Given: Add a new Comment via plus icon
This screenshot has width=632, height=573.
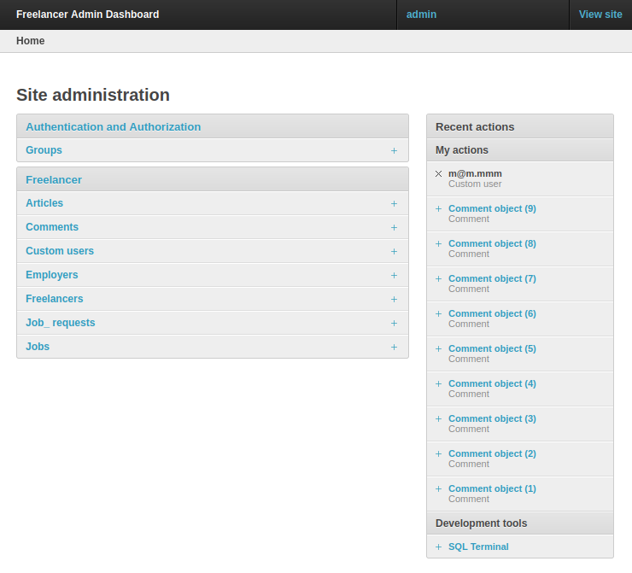Looking at the screenshot, I should coord(394,227).
